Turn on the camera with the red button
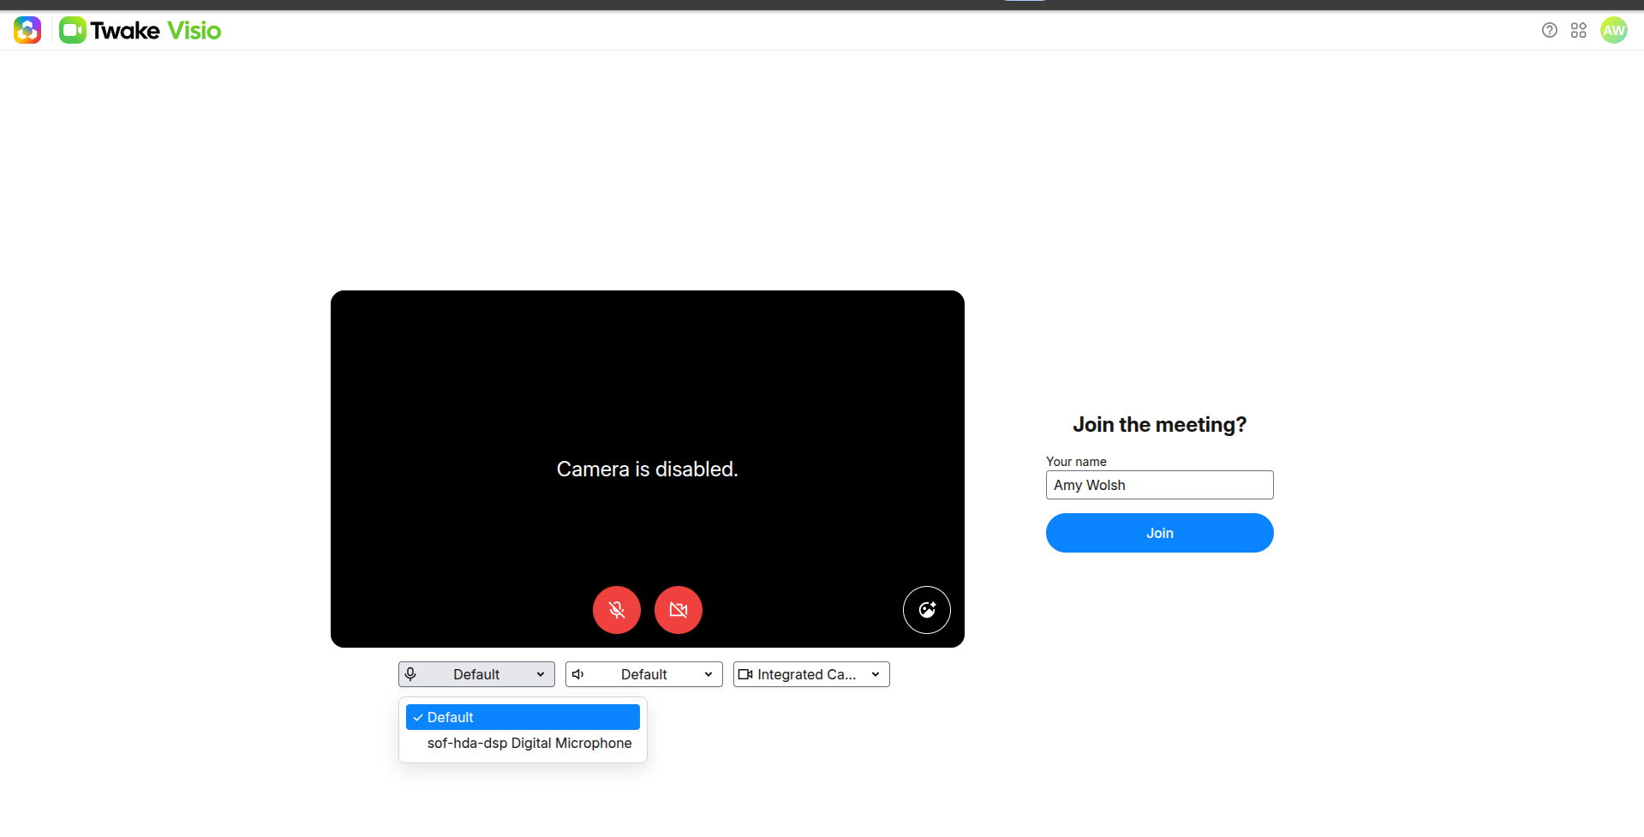Viewport: 1644px width, 837px height. click(679, 610)
